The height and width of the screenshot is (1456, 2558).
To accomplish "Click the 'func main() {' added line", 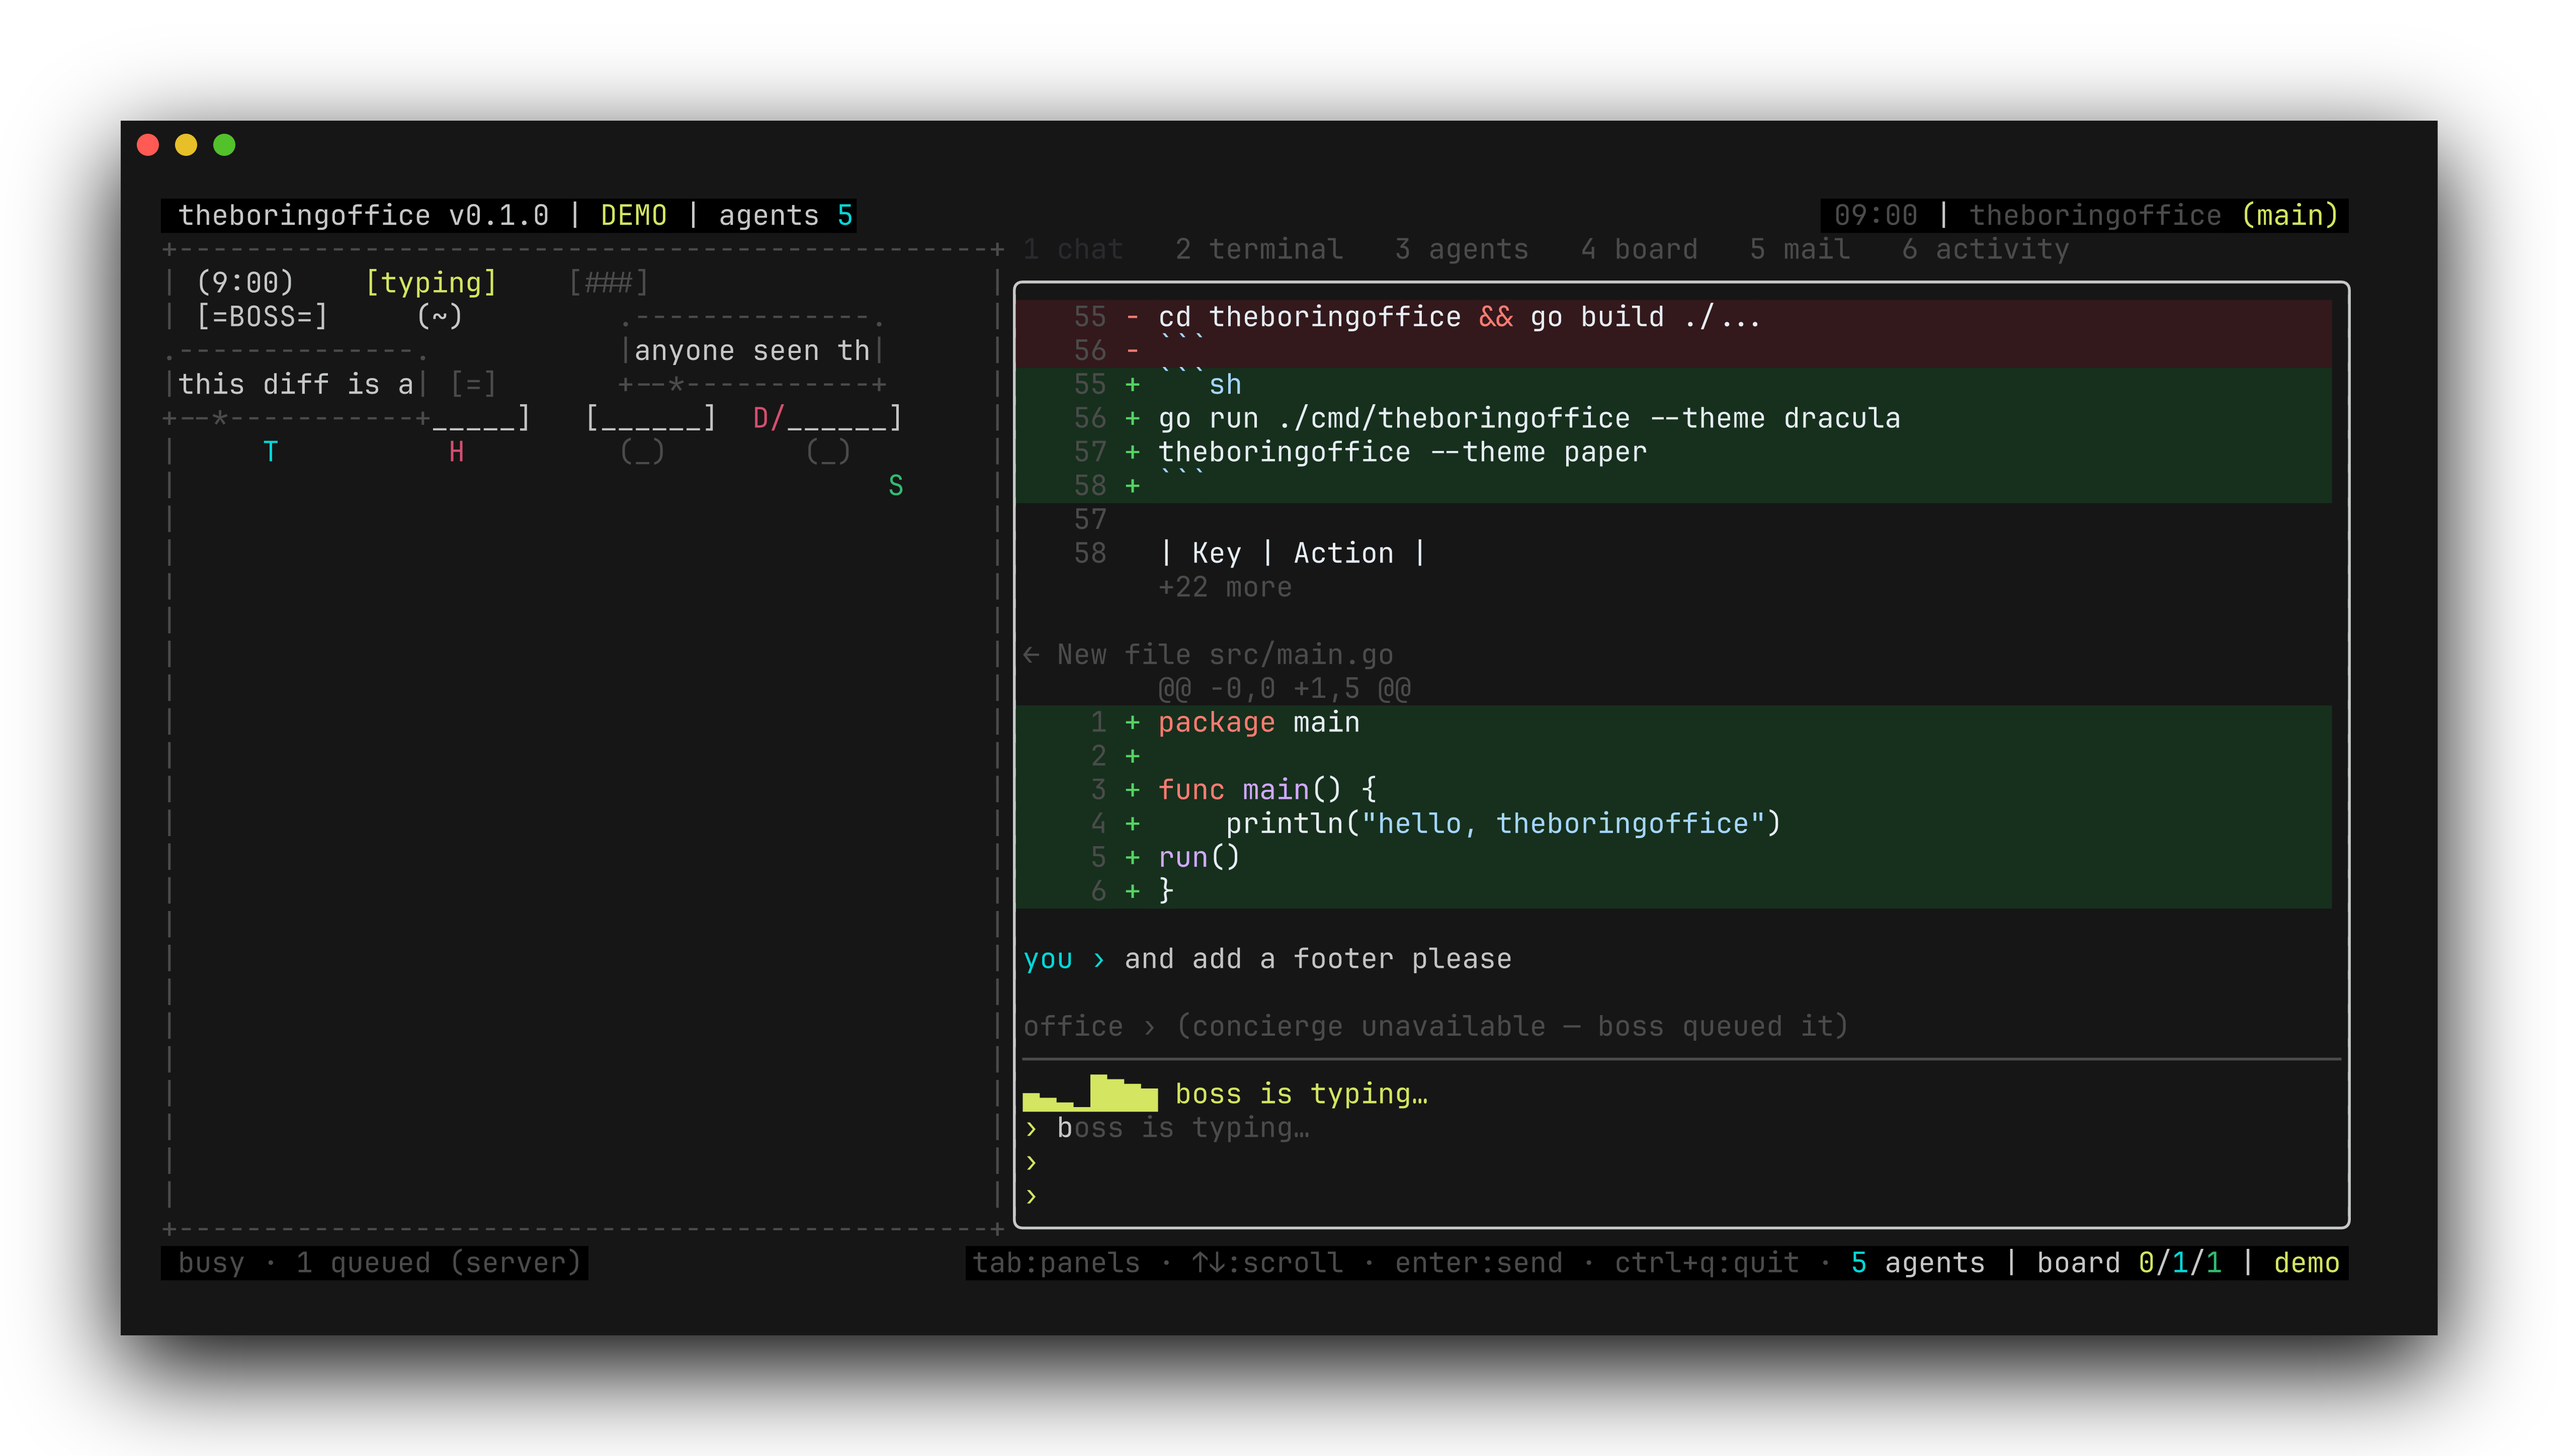I will [x=1674, y=790].
